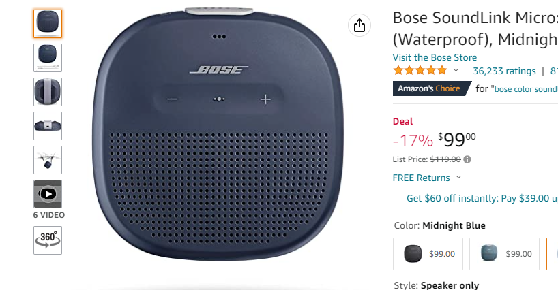
Task: Click the Amazon's Choice badge
Action: 430,88
